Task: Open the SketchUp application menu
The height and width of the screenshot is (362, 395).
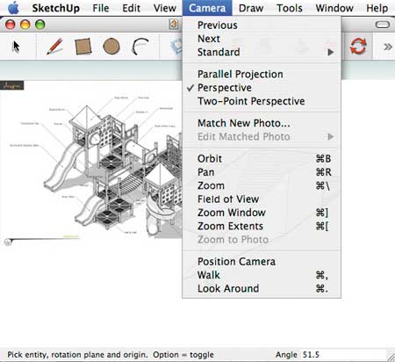Action: point(56,8)
